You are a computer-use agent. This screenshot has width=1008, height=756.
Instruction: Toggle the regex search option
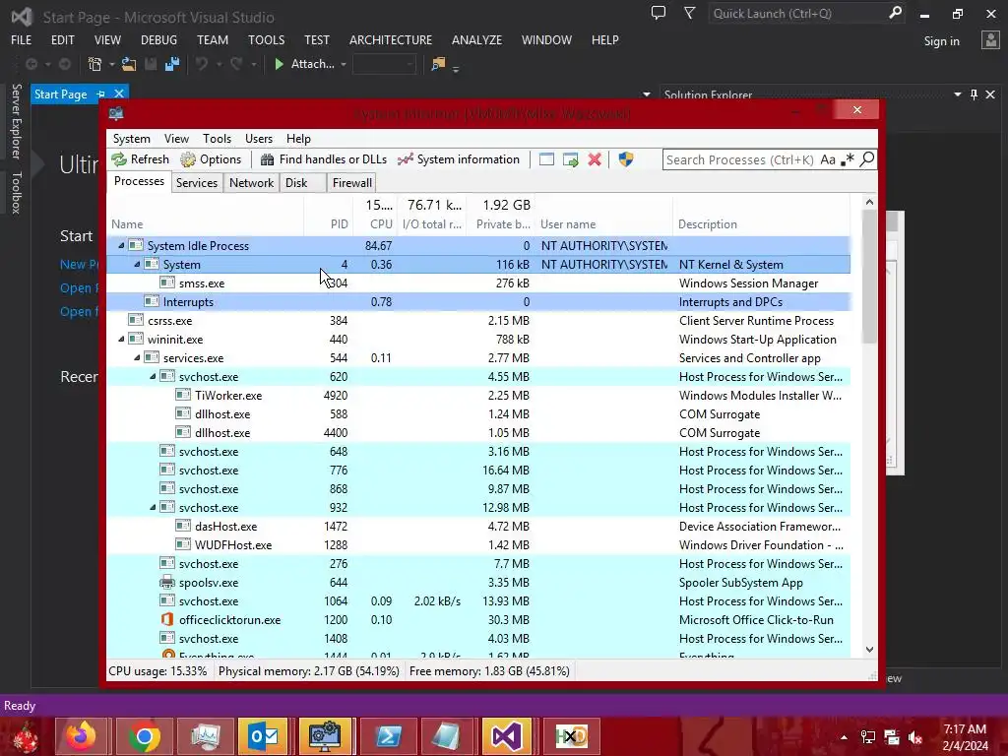[x=848, y=159]
